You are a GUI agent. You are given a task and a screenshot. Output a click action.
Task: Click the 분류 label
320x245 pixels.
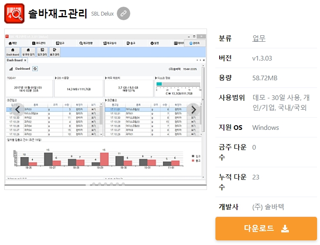tap(225, 38)
